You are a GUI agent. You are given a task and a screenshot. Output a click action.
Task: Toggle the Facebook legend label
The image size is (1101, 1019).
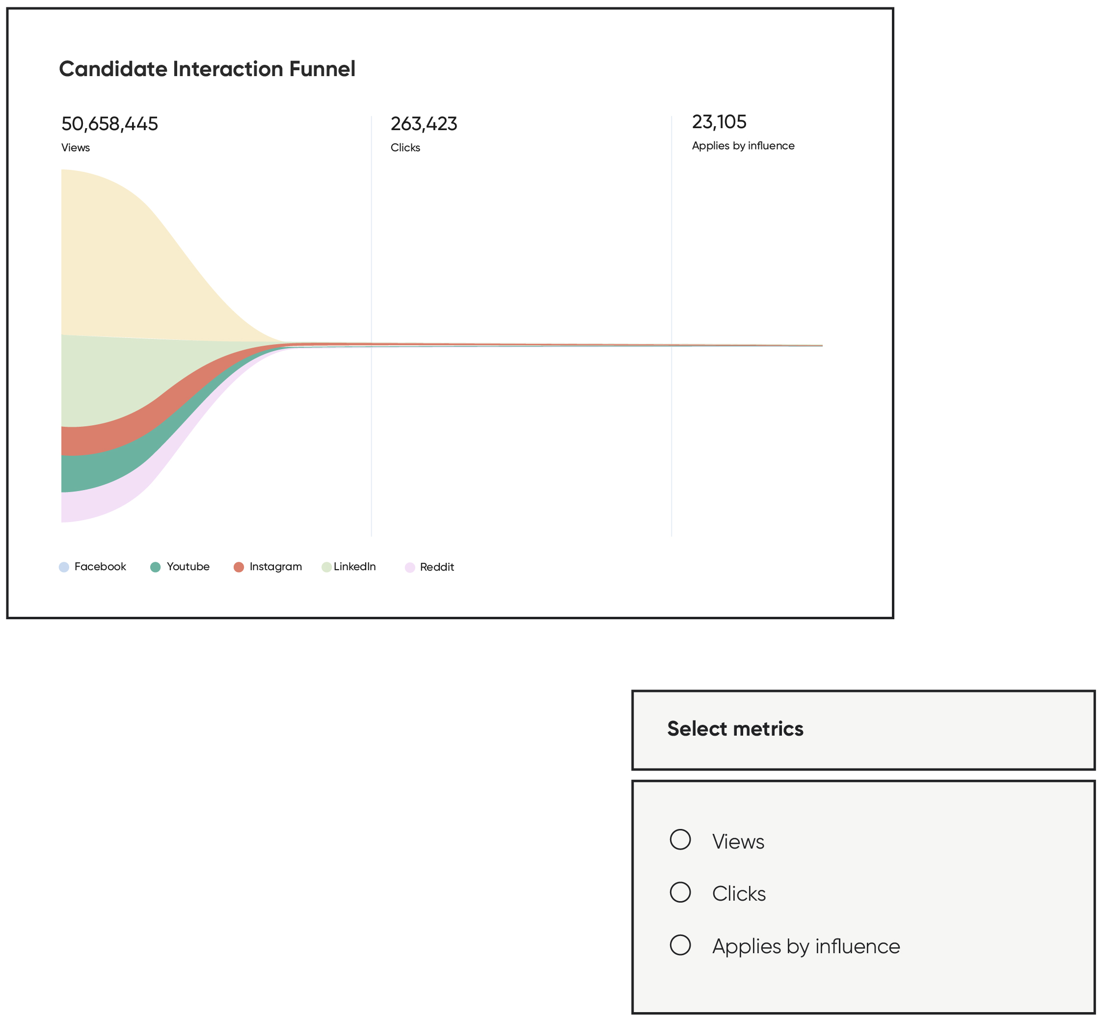pyautogui.click(x=100, y=566)
